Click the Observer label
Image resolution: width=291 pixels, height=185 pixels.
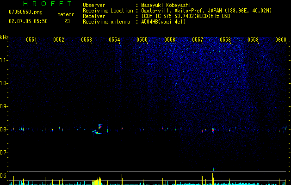tap(94, 5)
